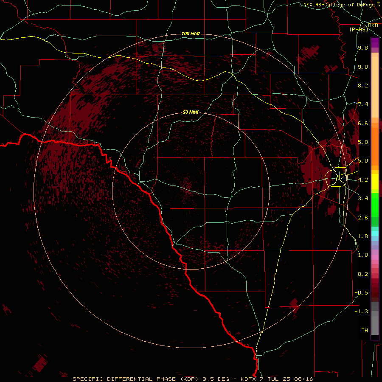Click the 0.2 scale value

click(363, 274)
